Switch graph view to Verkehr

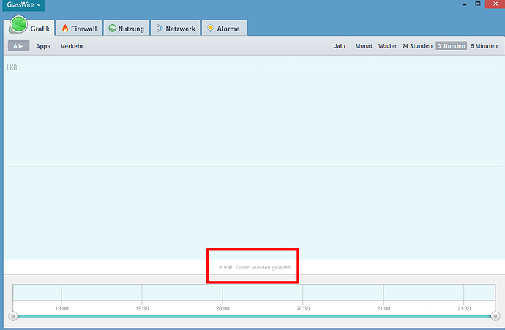pos(72,46)
